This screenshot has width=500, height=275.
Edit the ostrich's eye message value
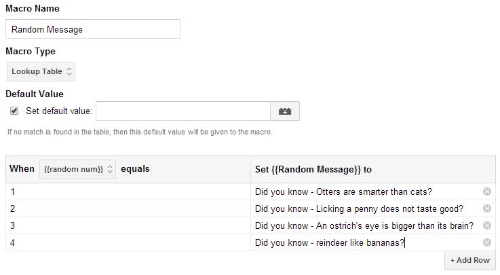(x=367, y=225)
